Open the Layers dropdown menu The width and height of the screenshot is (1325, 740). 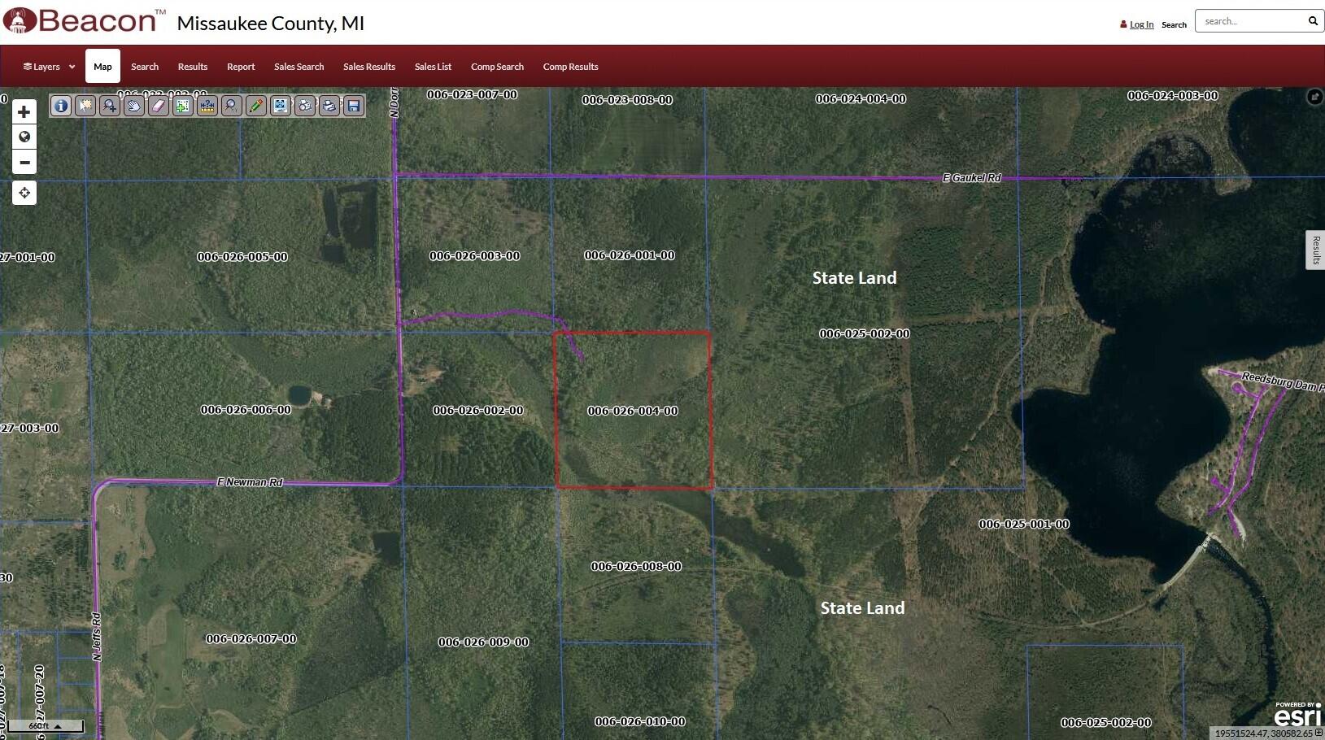coord(49,67)
